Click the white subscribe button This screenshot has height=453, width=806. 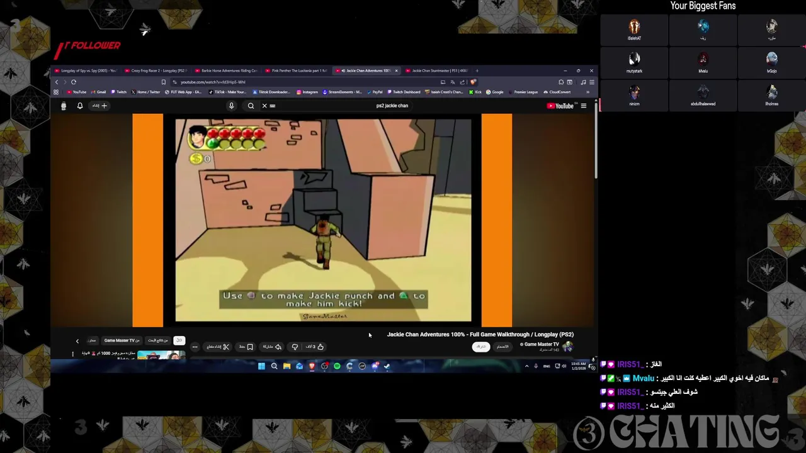481,347
